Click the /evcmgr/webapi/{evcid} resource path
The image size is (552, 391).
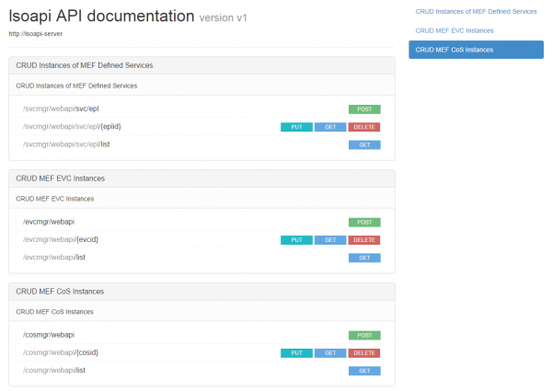point(61,240)
